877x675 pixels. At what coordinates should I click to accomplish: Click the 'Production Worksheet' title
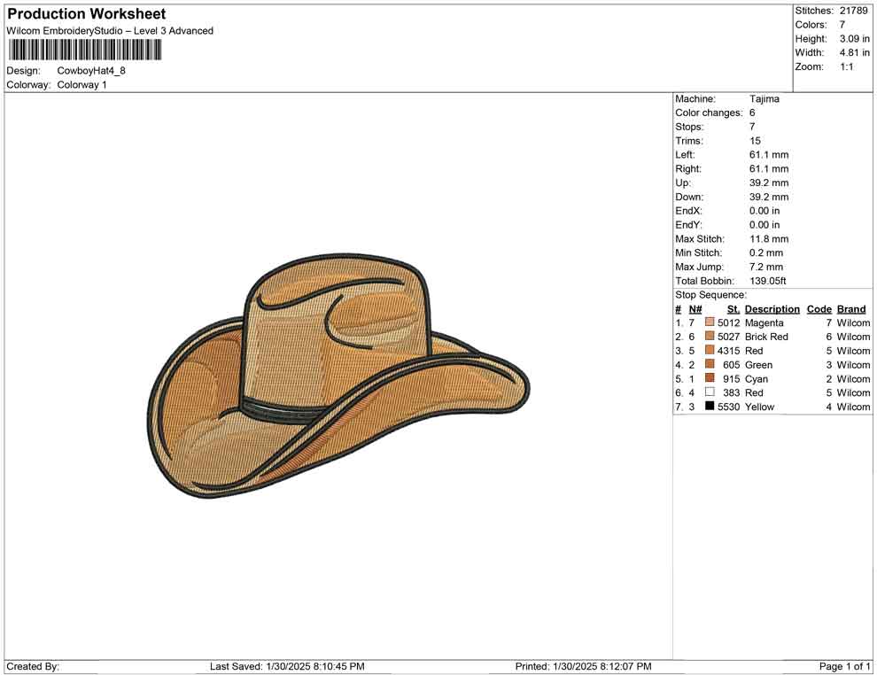pos(87,14)
